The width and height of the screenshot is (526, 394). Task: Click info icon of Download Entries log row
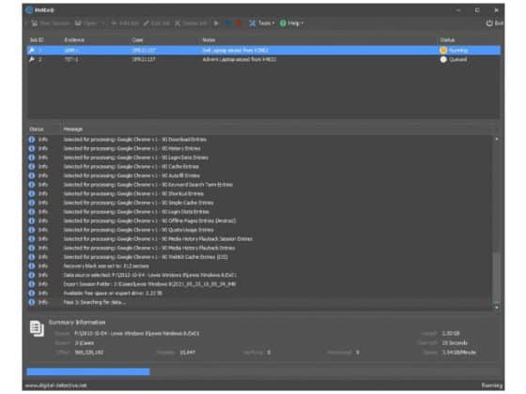(x=32, y=140)
